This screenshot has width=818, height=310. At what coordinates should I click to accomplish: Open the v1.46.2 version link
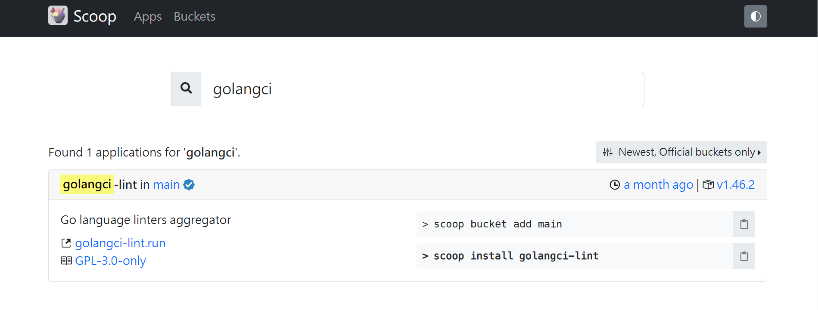[x=735, y=185]
